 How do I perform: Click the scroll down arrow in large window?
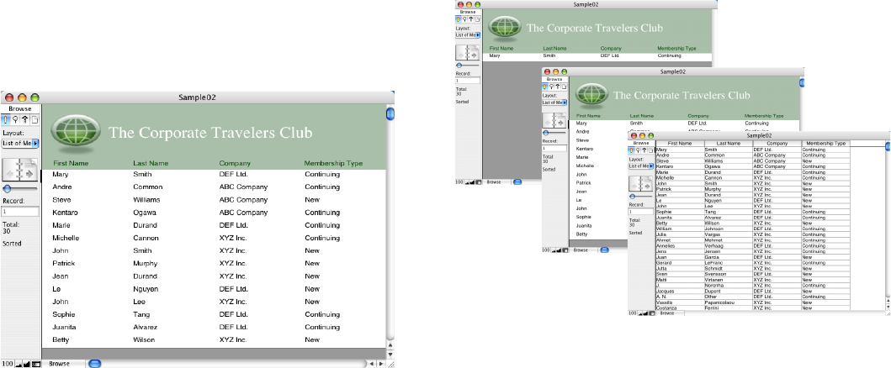click(390, 354)
